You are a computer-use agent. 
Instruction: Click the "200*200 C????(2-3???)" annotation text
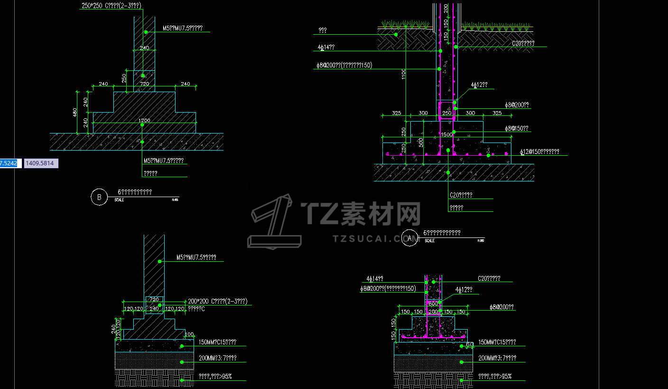point(217,301)
